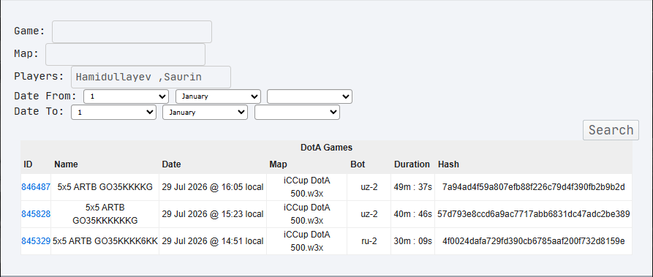Click the Map column header
The image size is (653, 277).
click(278, 164)
